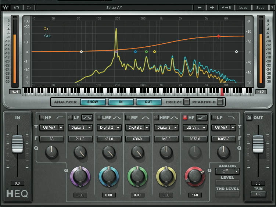Click the red HF node on curve
The width and height of the screenshot is (276, 207).
tap(218, 36)
